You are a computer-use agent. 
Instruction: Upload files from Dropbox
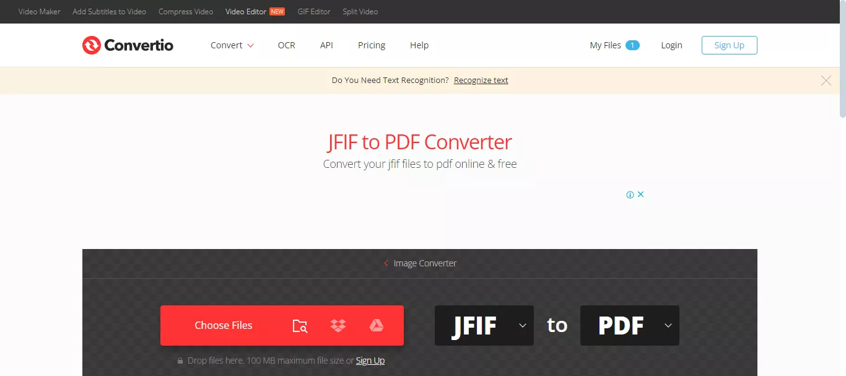pos(338,325)
